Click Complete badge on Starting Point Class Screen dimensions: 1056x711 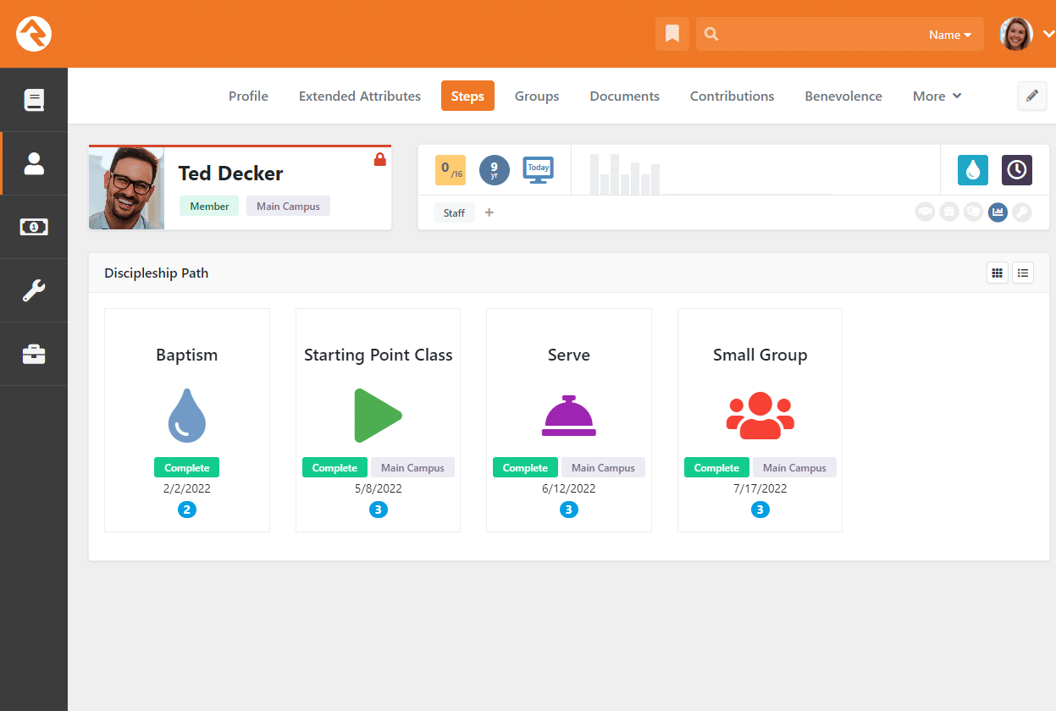click(x=334, y=467)
